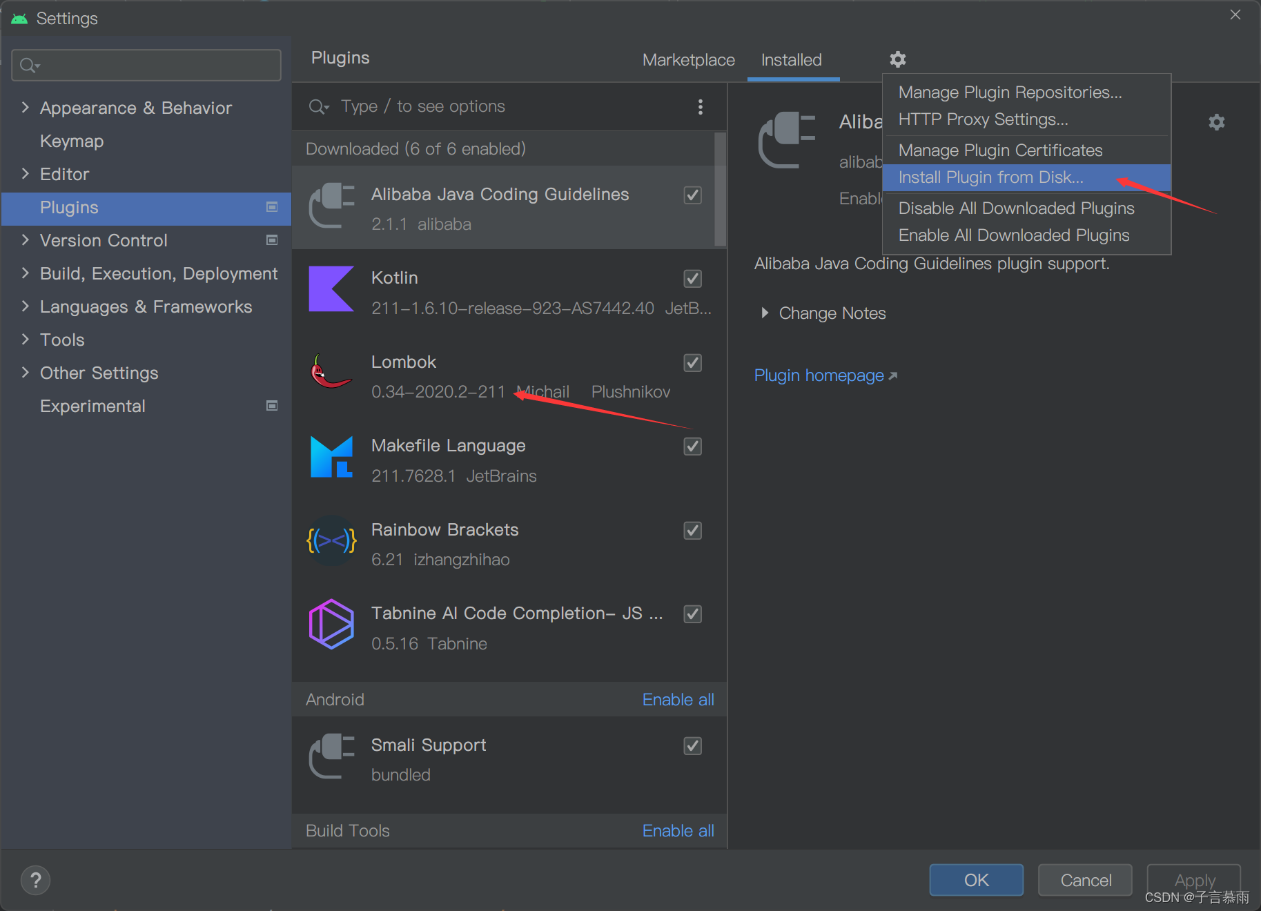Image resolution: width=1261 pixels, height=911 pixels.
Task: Select Enable All Downloaded Plugins
Action: (1026, 235)
